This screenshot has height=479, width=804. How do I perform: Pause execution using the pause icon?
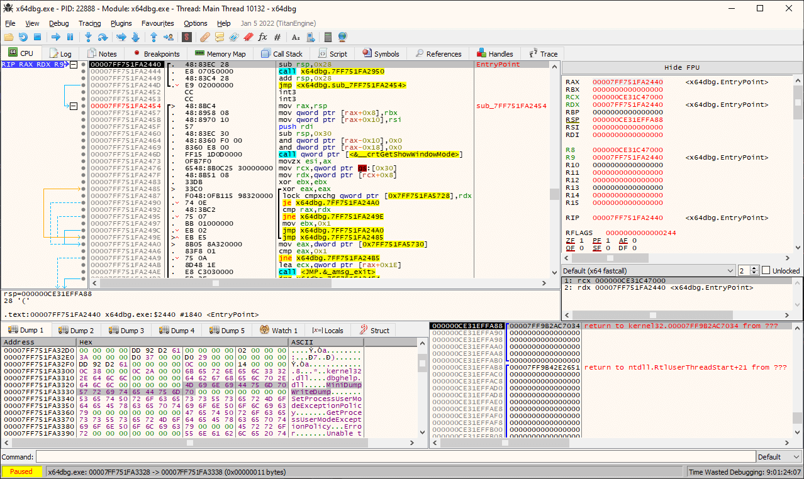tap(70, 37)
